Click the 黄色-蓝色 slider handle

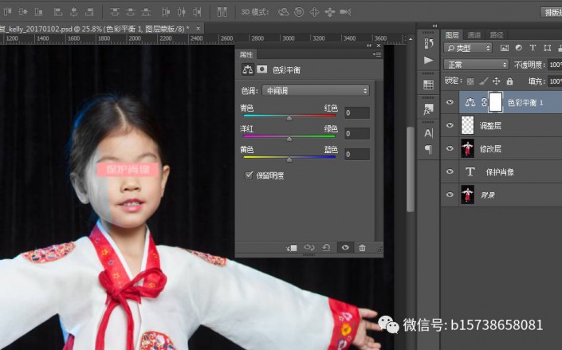[x=289, y=160]
